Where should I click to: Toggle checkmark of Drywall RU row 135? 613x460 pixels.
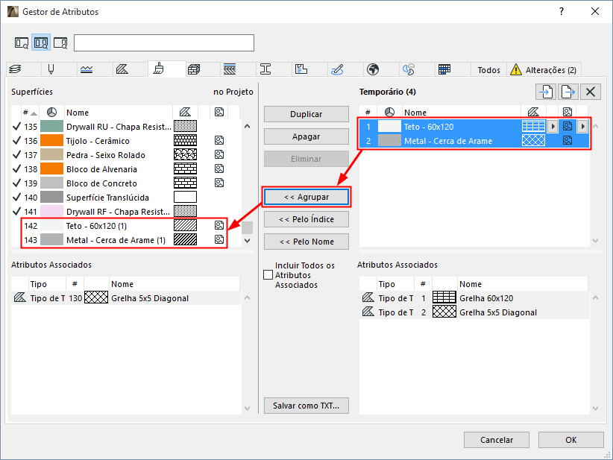pyautogui.click(x=17, y=126)
